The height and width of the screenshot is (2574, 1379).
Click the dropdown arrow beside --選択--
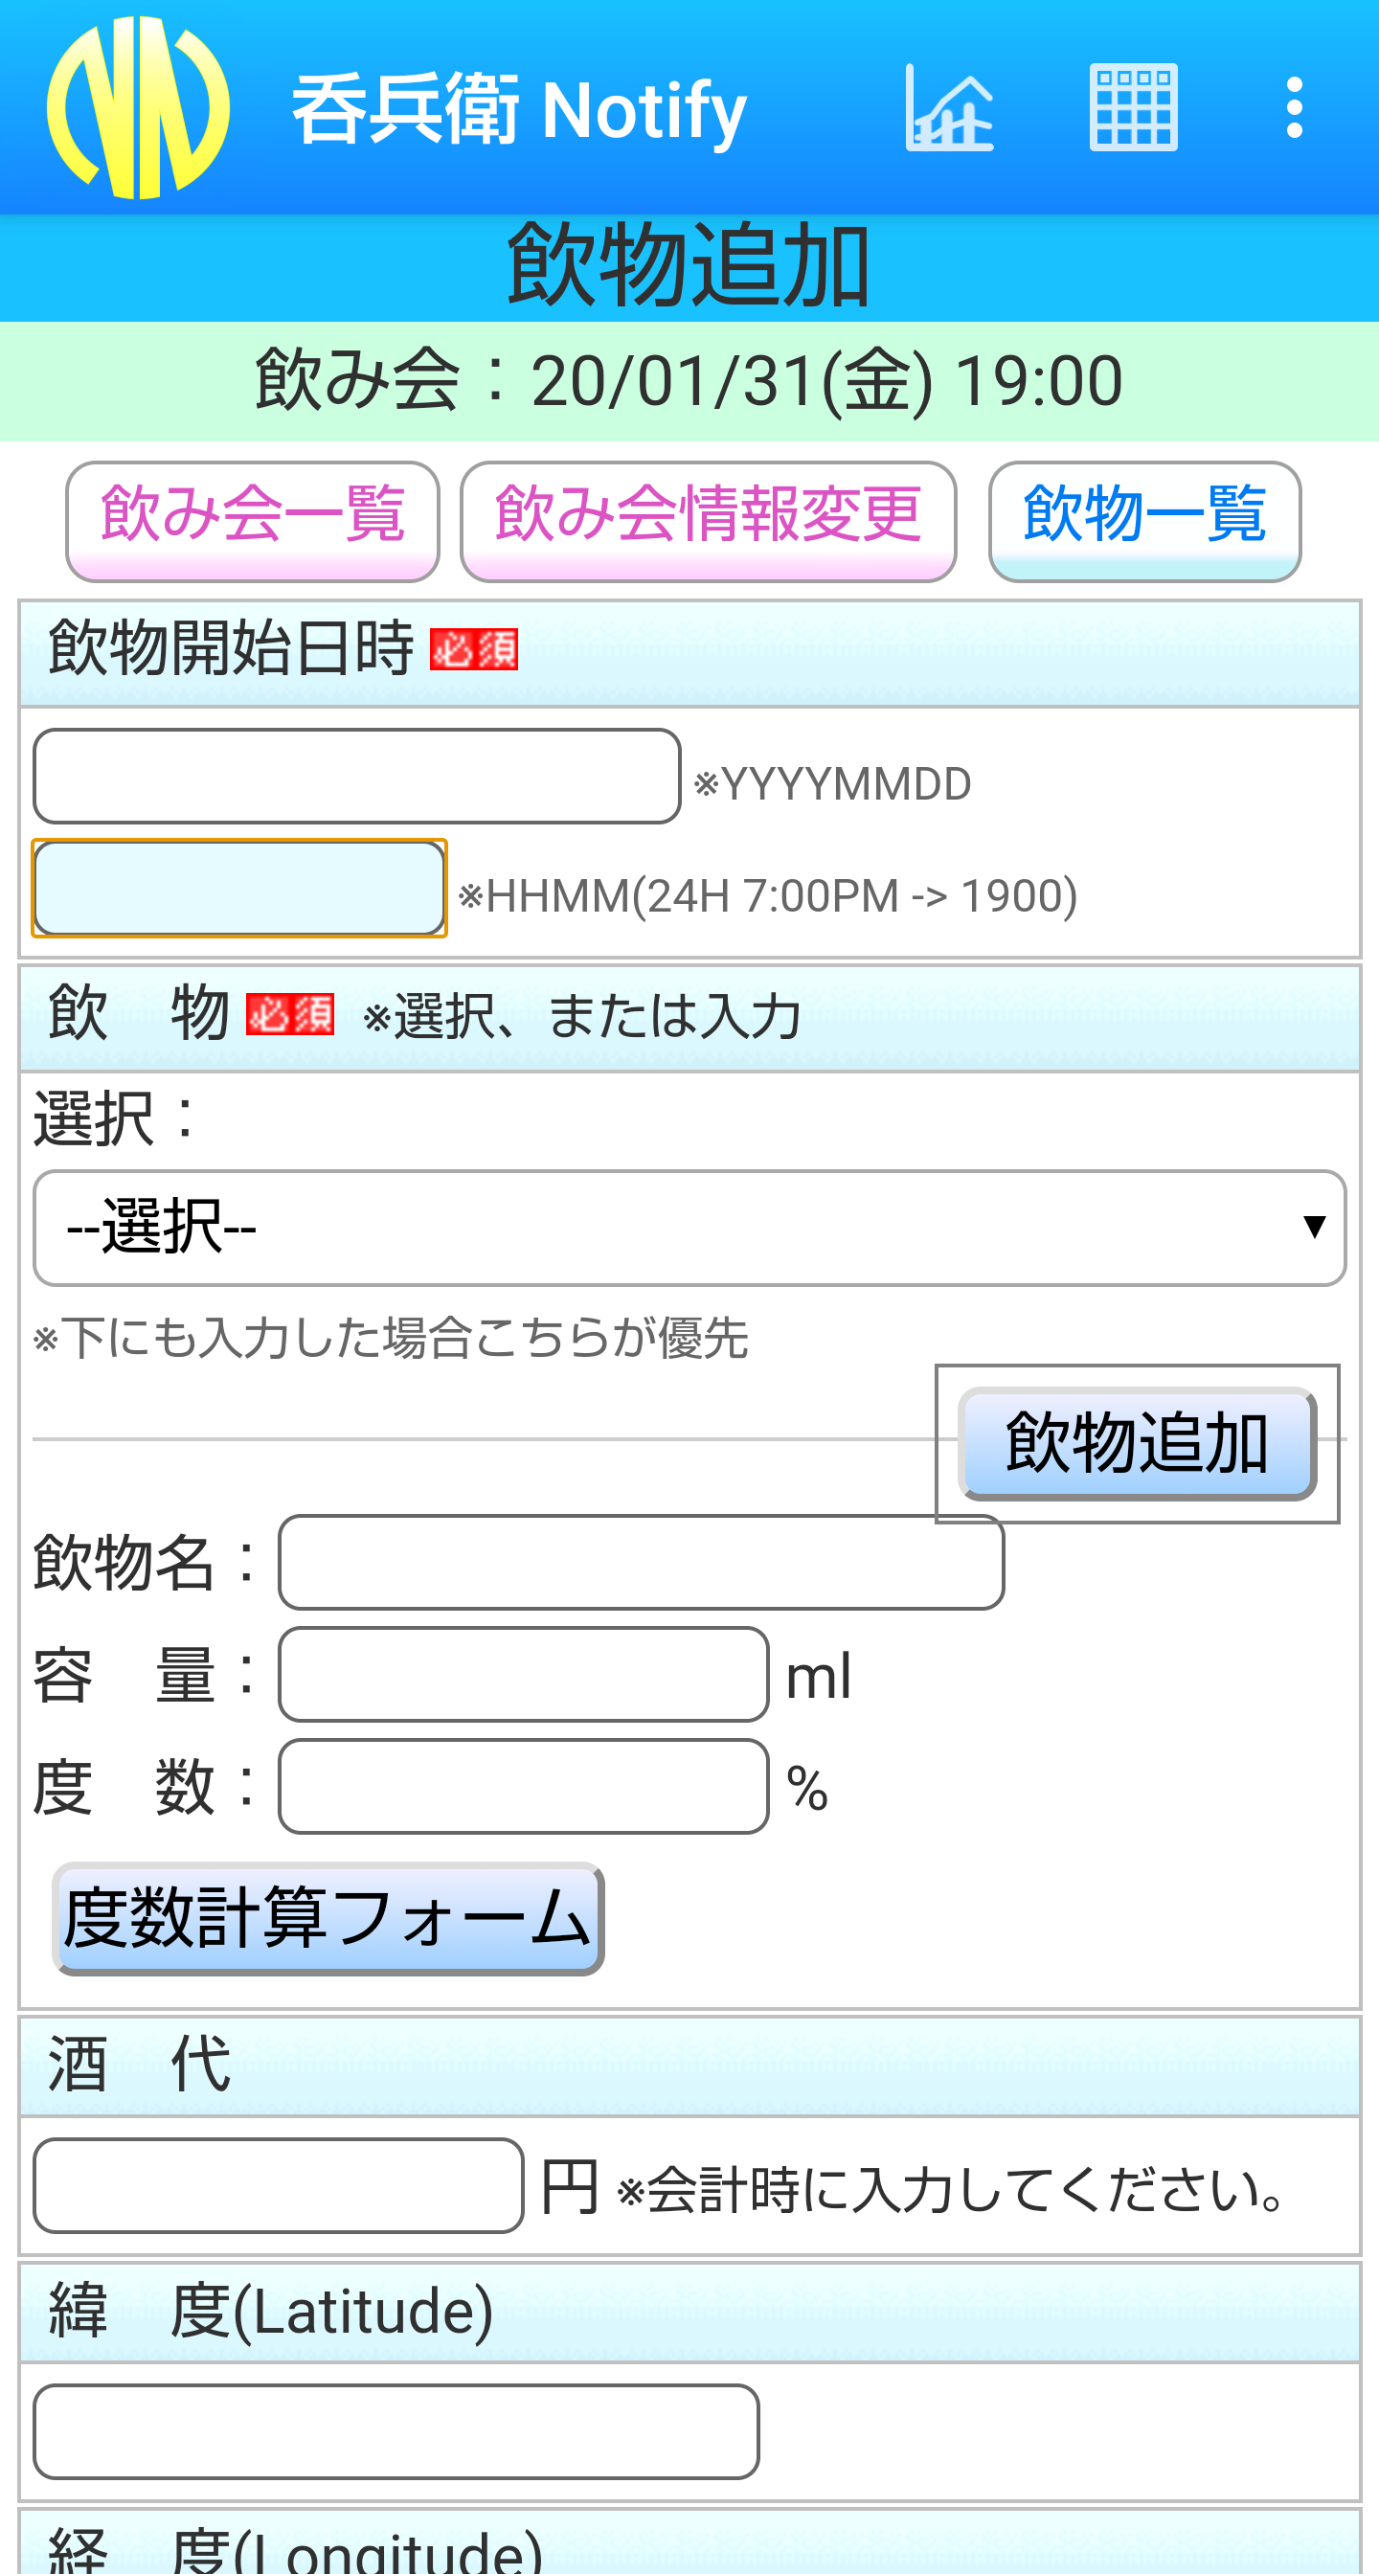click(x=1314, y=1227)
